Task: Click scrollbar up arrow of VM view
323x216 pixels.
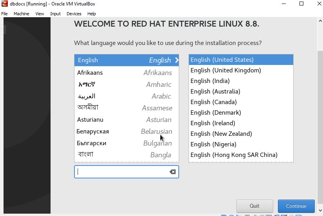Action: (320, 21)
